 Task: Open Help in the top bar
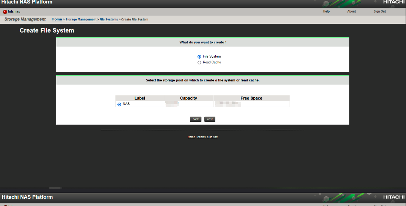pos(326,11)
